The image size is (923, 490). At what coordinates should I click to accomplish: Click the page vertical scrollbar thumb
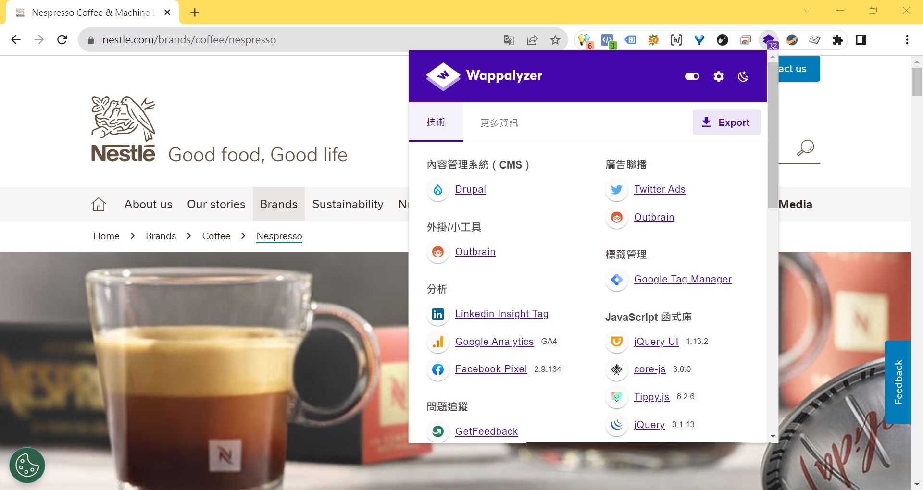917,82
